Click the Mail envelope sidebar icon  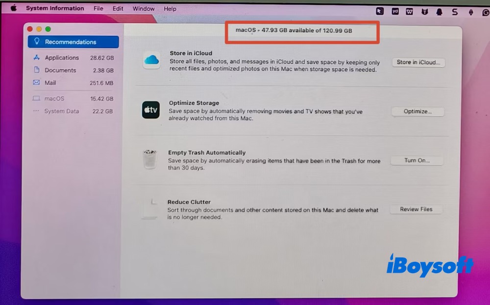pos(37,82)
